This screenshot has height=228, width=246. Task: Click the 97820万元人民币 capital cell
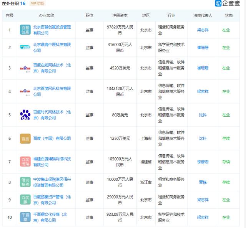[120, 30]
